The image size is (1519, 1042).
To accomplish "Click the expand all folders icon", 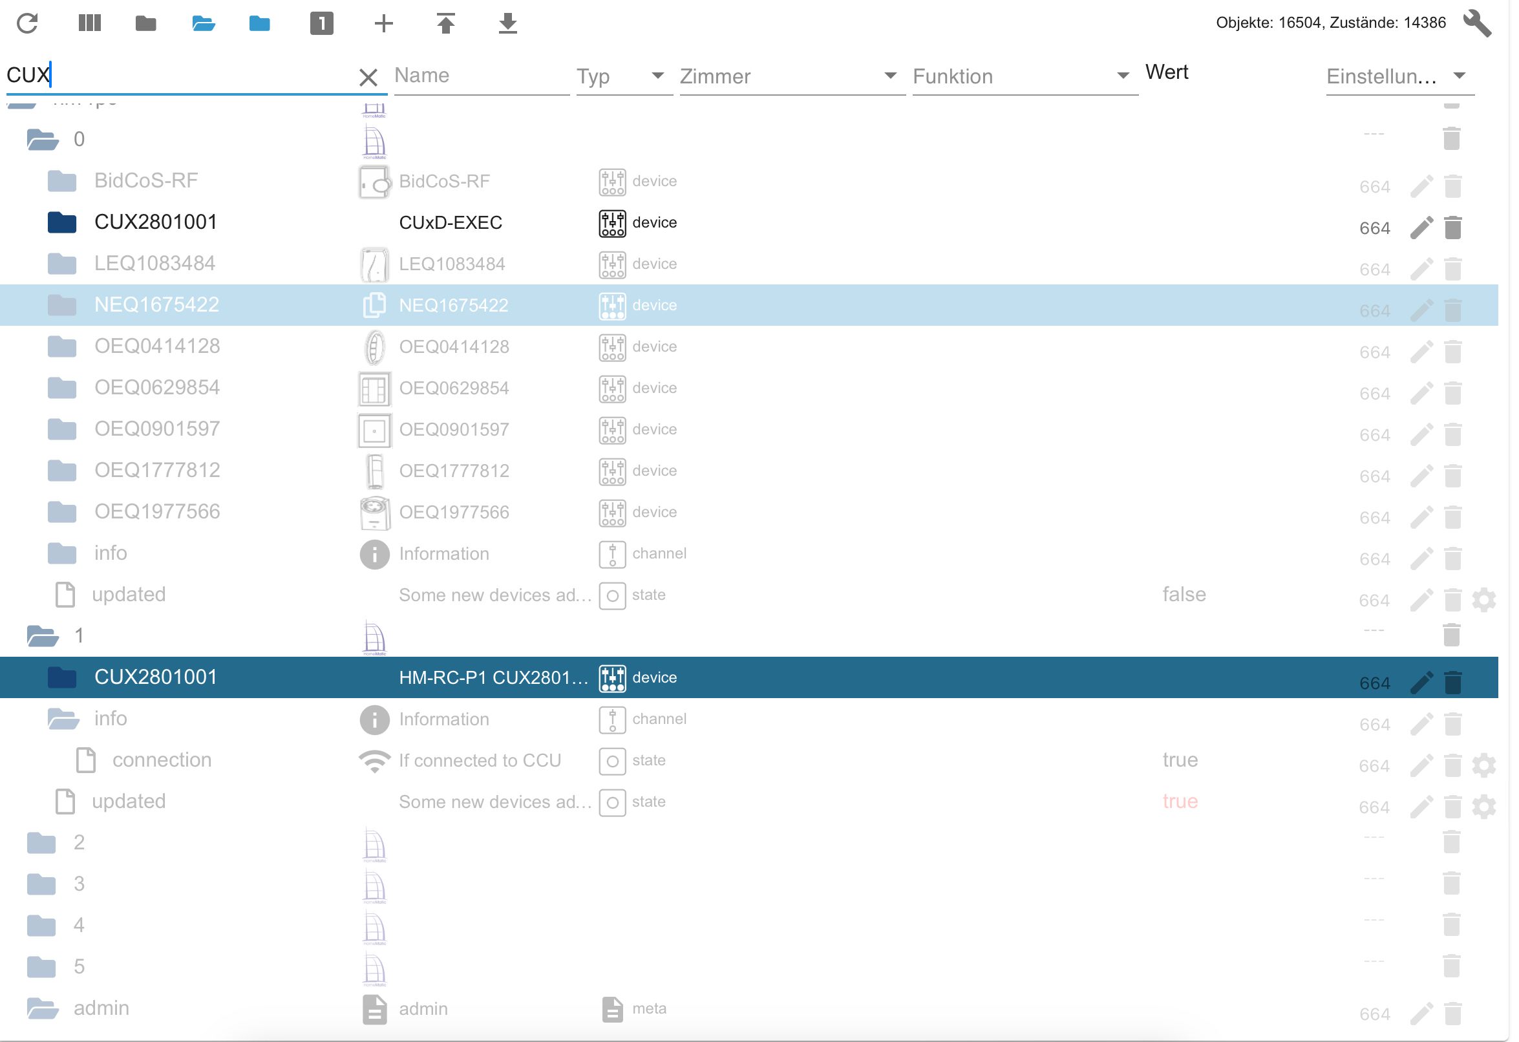I will pos(203,23).
